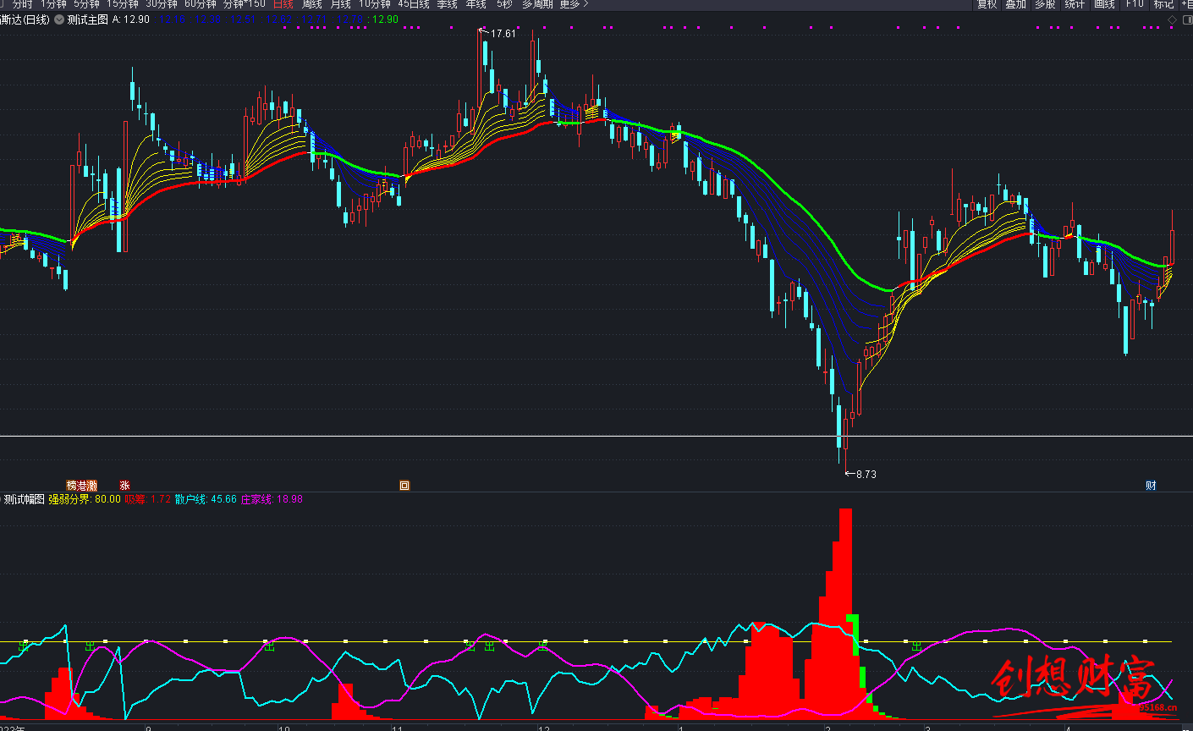This screenshot has width=1193, height=731.
Task: Toggle the side panel icon at top-right
Action: (x=1186, y=19)
